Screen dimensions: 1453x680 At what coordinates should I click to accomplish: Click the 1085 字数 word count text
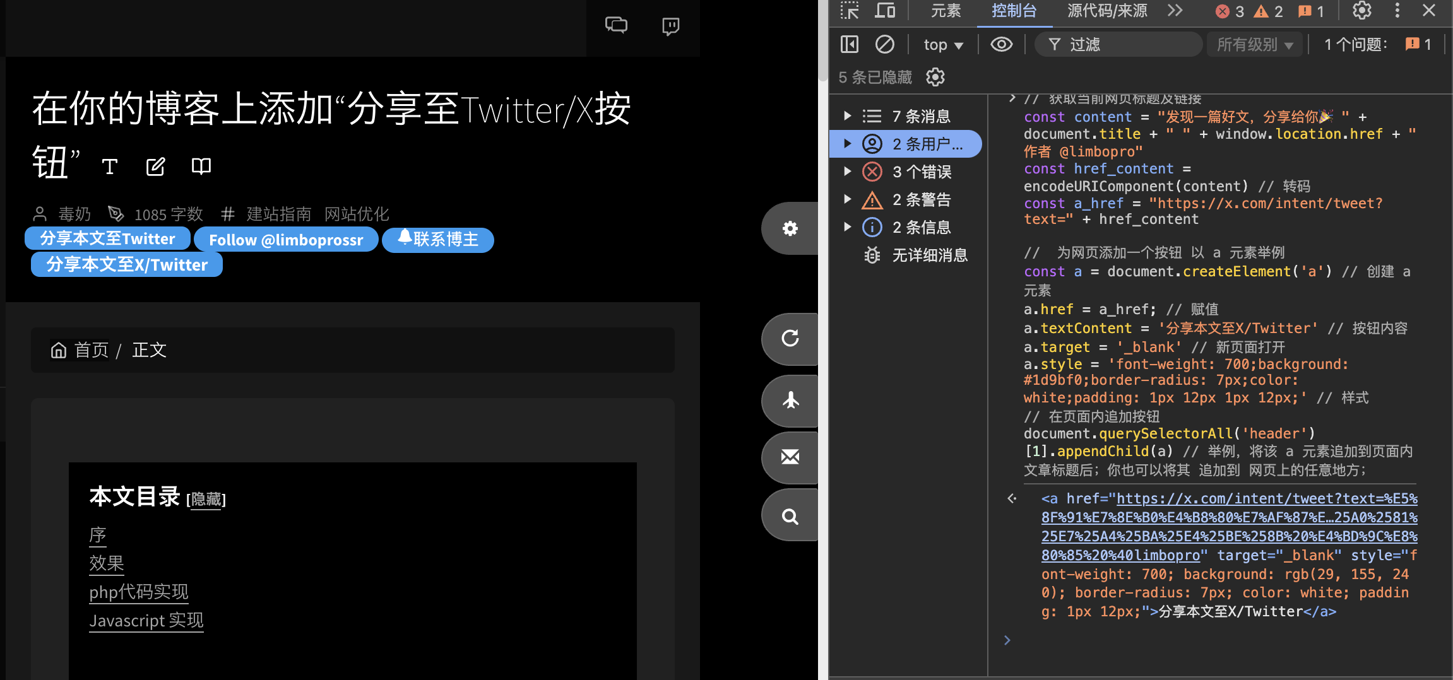[169, 214]
